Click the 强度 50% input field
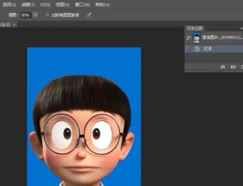Image resolution: width=243 pixels, height=186 pixels. (26, 15)
